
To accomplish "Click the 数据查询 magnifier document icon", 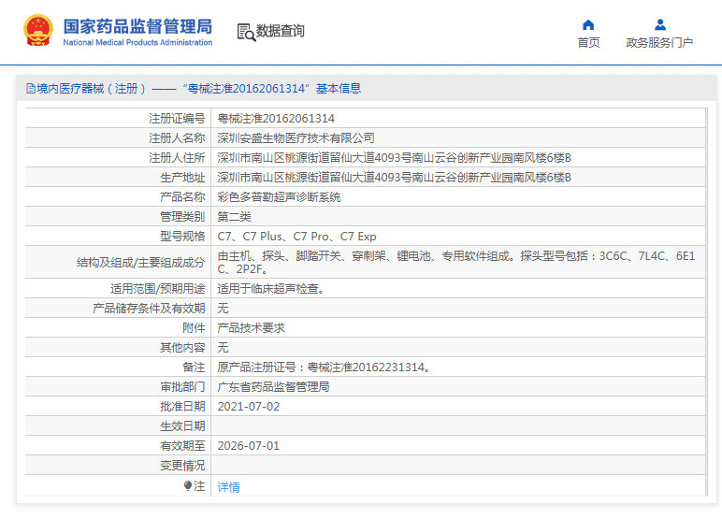I will pyautogui.click(x=246, y=32).
